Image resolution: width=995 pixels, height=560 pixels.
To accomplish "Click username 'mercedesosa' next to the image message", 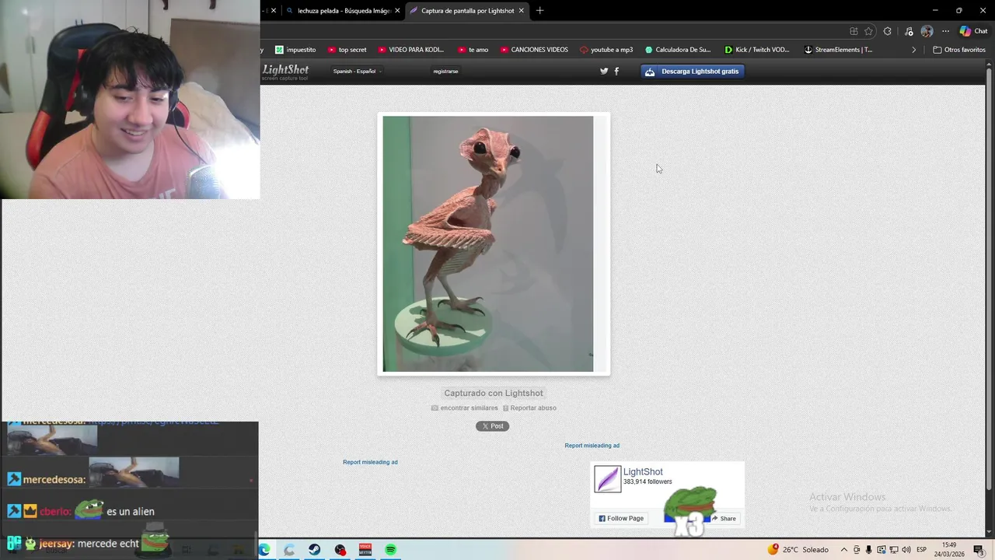I will (x=54, y=480).
